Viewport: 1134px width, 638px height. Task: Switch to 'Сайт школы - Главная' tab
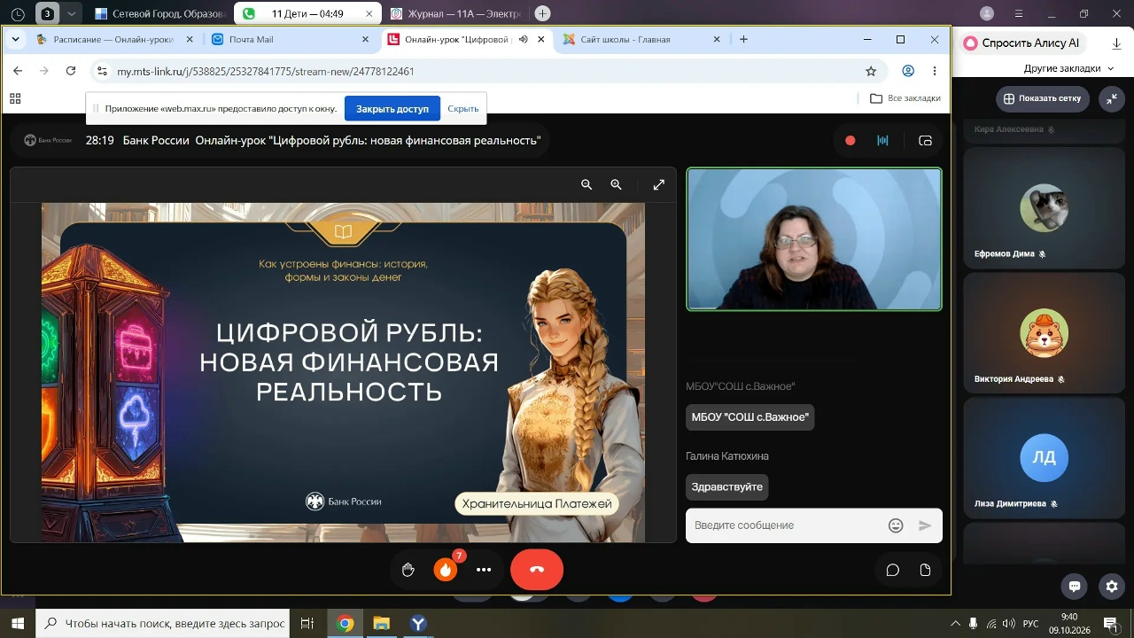(641, 39)
